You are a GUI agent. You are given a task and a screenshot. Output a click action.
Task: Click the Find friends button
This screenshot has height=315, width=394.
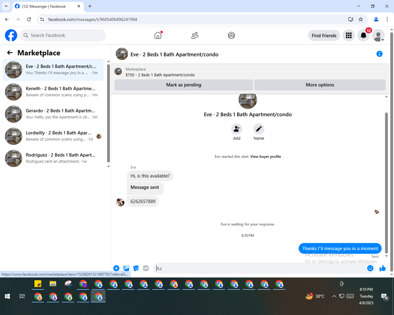click(324, 35)
